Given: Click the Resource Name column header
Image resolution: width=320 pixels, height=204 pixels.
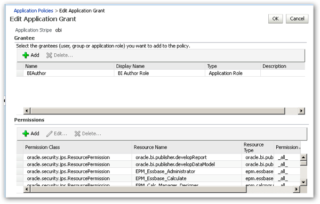Looking at the screenshot, I should (x=187, y=148).
